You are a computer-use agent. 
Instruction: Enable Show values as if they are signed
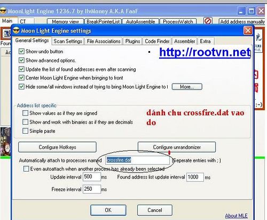pyautogui.click(x=25, y=113)
